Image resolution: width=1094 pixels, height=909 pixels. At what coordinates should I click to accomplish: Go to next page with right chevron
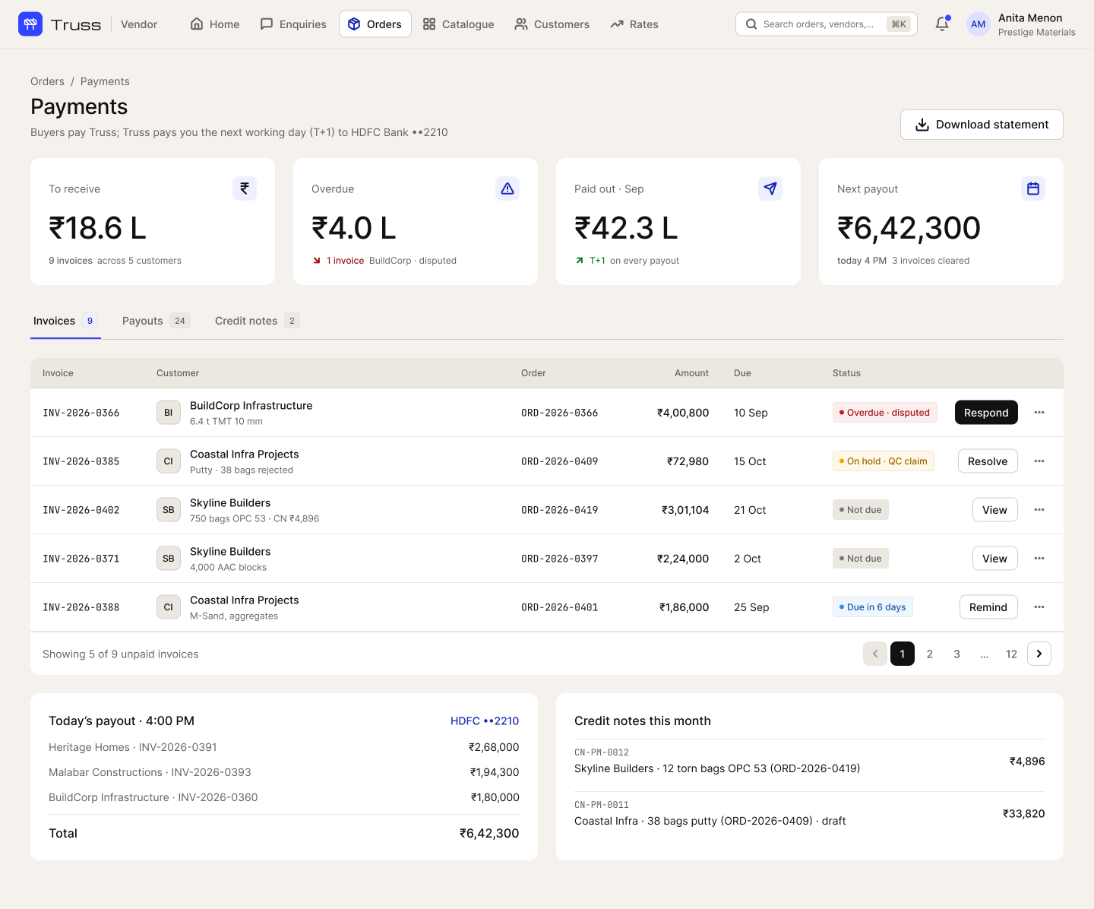[x=1039, y=654]
